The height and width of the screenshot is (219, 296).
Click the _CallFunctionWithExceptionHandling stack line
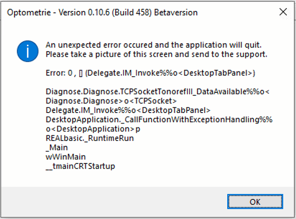[159, 120]
